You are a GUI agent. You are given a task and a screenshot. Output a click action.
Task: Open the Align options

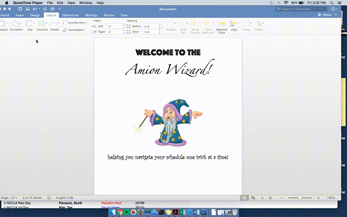click(234, 25)
